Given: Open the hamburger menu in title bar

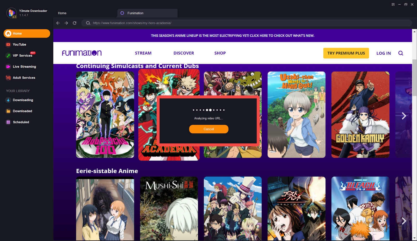Looking at the screenshot, I should [393, 4].
